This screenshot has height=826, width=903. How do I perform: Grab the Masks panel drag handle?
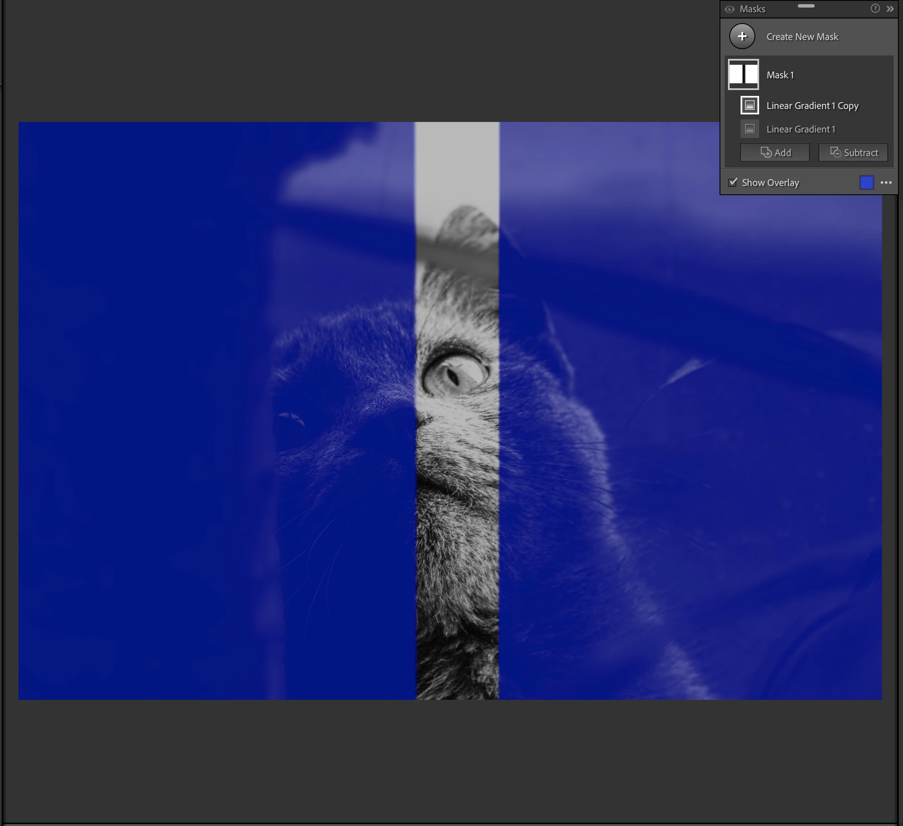click(806, 6)
